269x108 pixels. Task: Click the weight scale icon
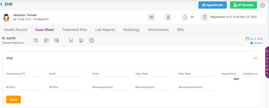(x=151, y=17)
